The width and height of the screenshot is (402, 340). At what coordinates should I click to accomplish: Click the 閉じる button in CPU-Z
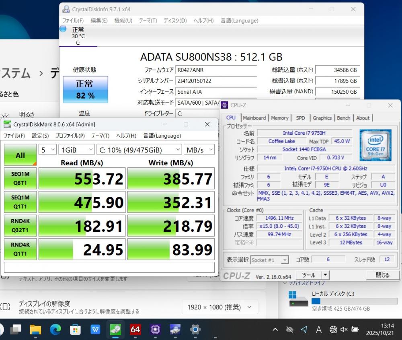point(382,275)
